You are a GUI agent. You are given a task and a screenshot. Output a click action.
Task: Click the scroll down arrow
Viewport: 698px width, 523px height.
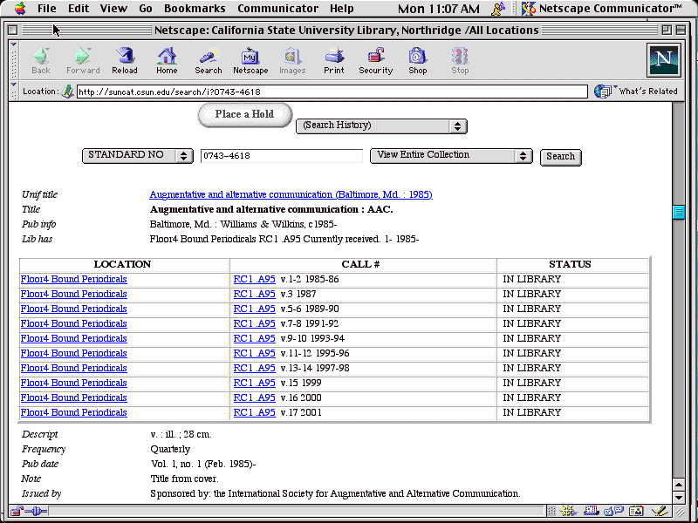tap(679, 497)
